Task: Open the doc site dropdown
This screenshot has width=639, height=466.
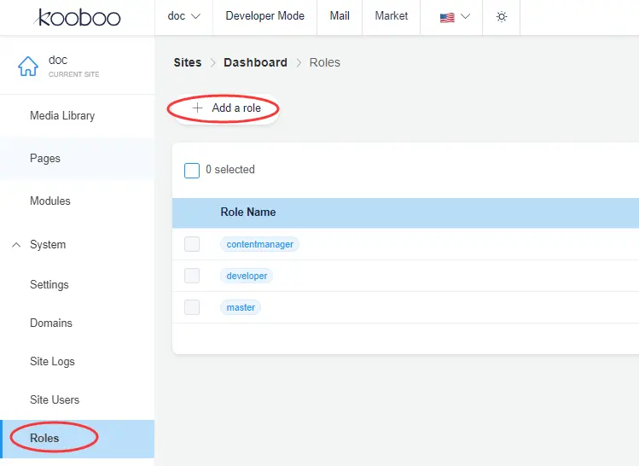Action: click(x=183, y=16)
